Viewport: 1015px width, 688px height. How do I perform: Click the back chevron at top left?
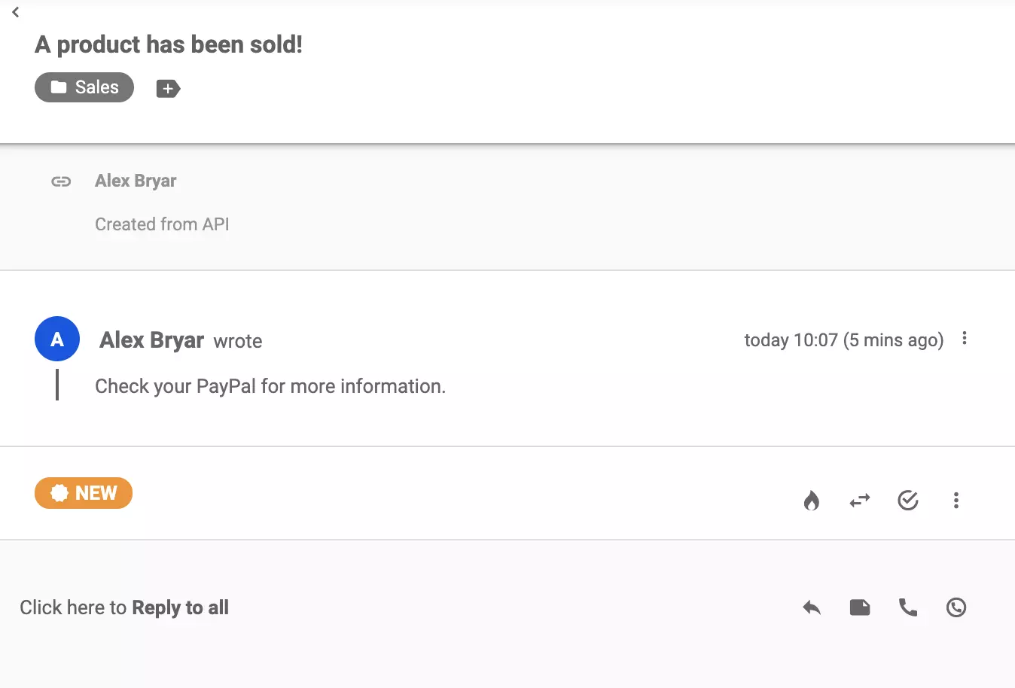tap(15, 12)
